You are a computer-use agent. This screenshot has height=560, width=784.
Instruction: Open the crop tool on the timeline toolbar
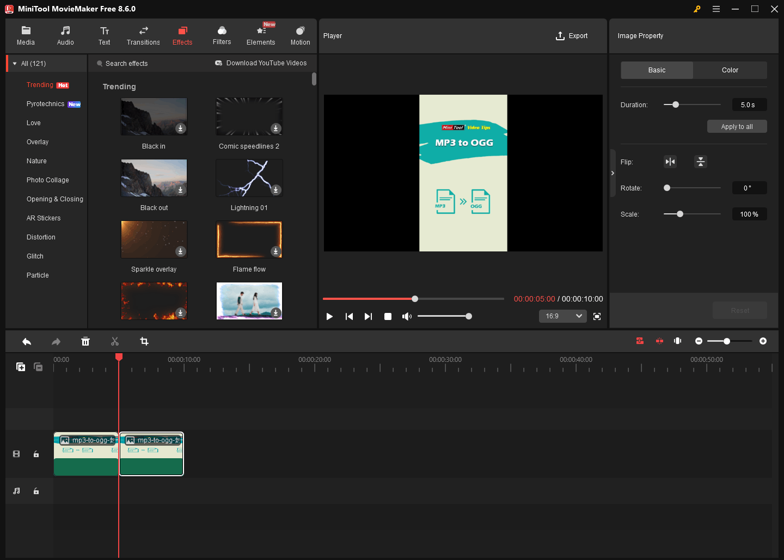(x=144, y=341)
